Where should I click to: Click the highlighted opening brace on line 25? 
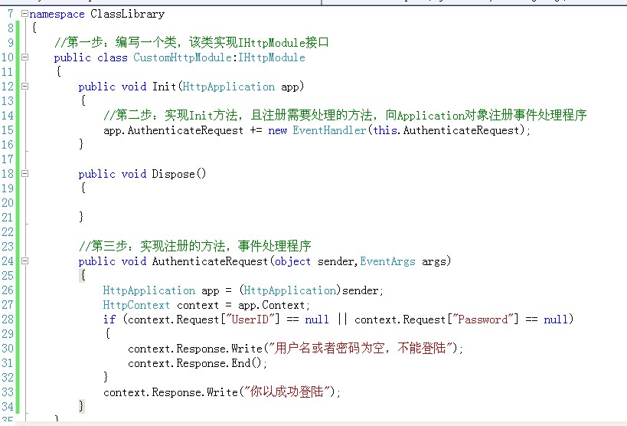[x=83, y=276]
